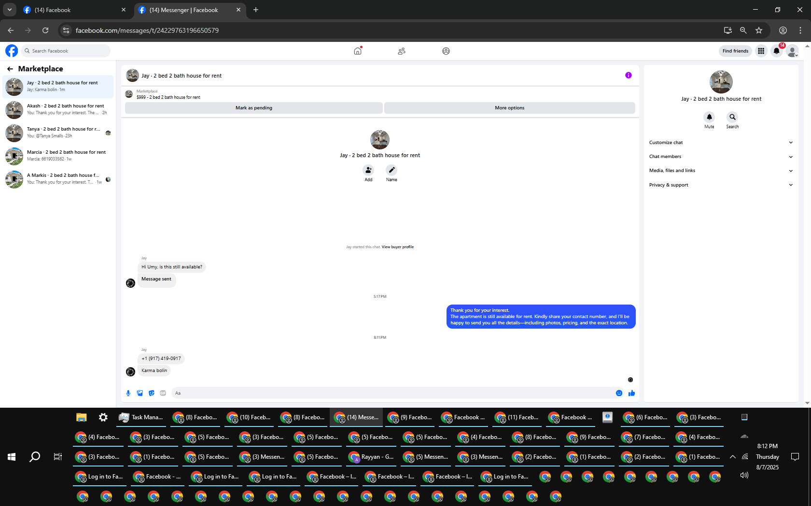
Task: Show hidden system tray icons
Action: (x=733, y=457)
